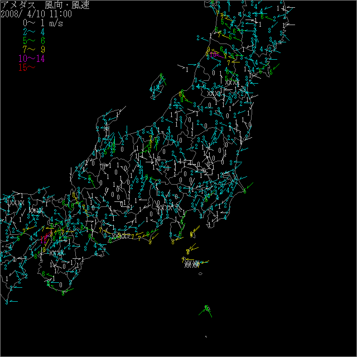Select the yellow legend entry 7~ 9
Screen dimensions: 357x357
[x=34, y=50]
